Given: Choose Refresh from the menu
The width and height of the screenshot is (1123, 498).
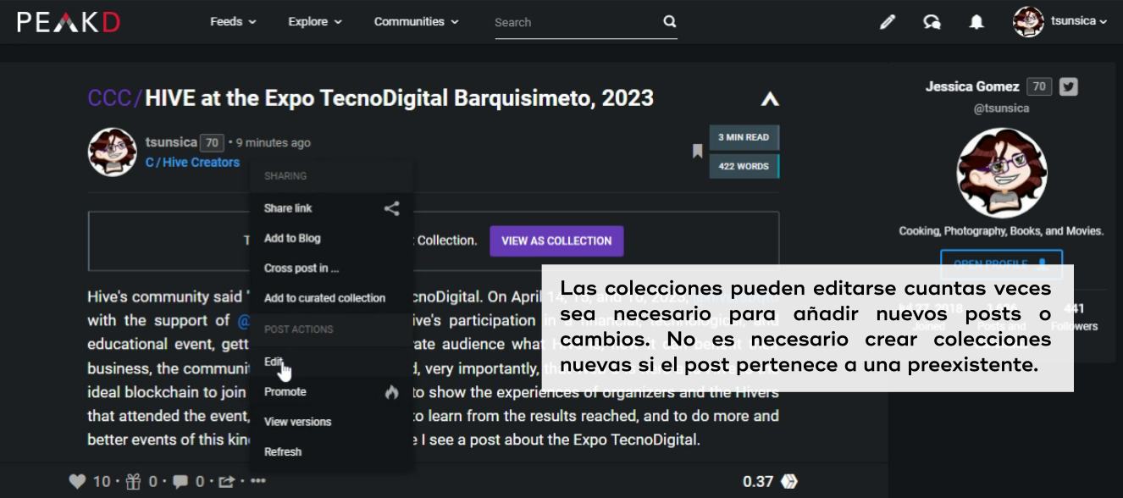Looking at the screenshot, I should coord(283,452).
